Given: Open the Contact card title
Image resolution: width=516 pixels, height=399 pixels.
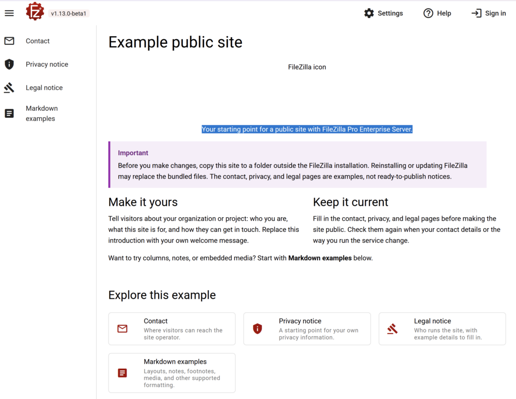Looking at the screenshot, I should (x=155, y=321).
